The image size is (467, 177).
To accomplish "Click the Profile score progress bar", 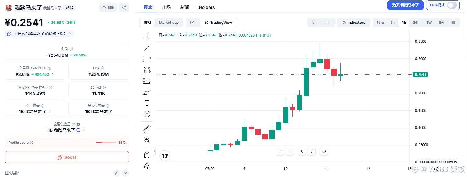I will point(106,143).
